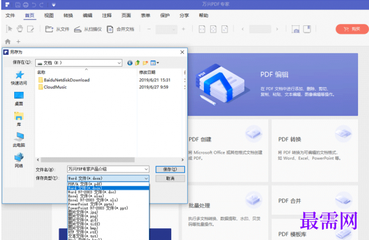Click the red 购买 button
Screen dimensions: 369x240
[x=352, y=29]
